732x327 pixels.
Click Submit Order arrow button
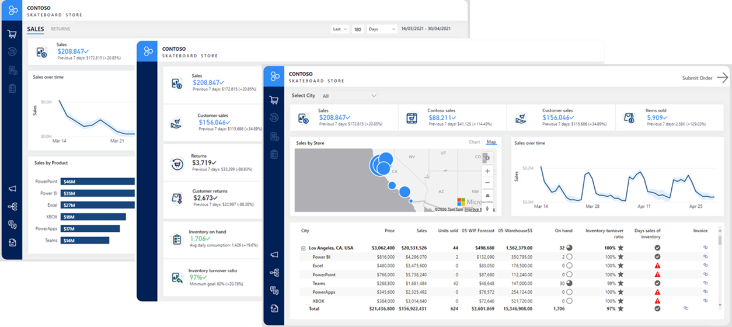coord(722,78)
